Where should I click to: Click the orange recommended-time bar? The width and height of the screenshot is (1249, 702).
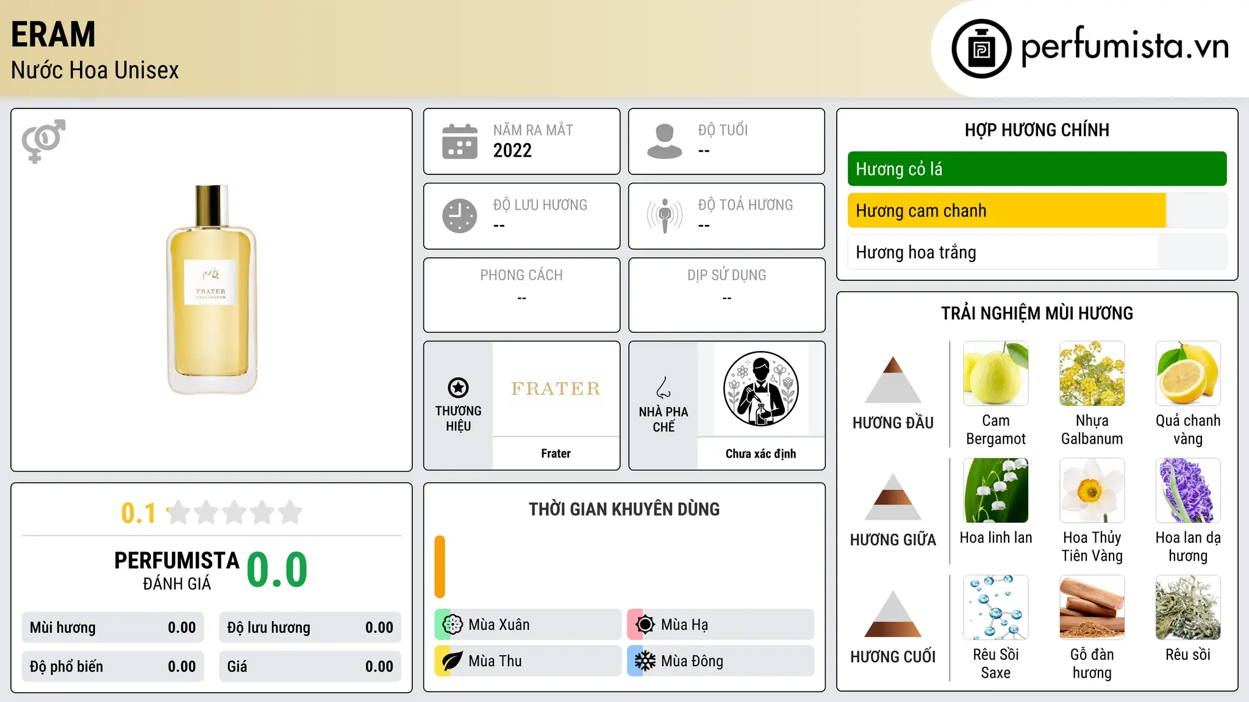click(440, 567)
